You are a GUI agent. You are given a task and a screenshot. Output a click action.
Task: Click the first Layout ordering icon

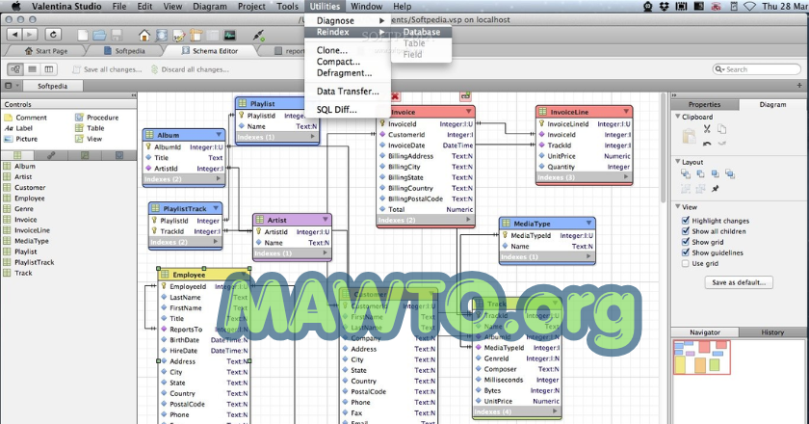click(686, 174)
